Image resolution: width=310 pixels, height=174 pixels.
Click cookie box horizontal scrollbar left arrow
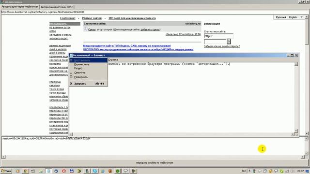pyautogui.click(x=3, y=157)
